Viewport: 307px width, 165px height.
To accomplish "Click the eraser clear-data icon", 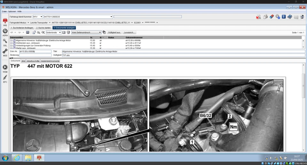I will pyautogui.click(x=272, y=17).
